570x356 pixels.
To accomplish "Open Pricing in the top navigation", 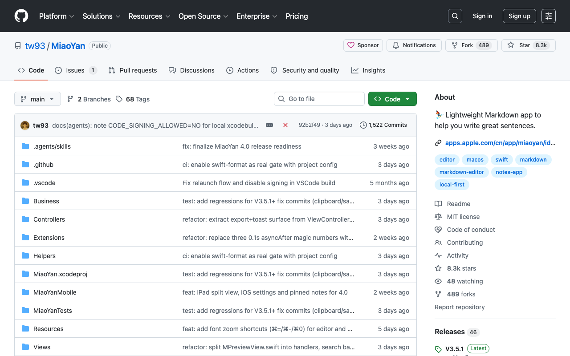I will (297, 16).
